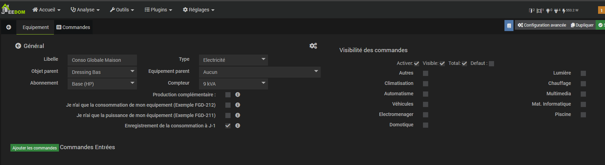Click the info icon beside Production complémentaire
Viewport: 605px width, 165px height.
click(x=238, y=95)
